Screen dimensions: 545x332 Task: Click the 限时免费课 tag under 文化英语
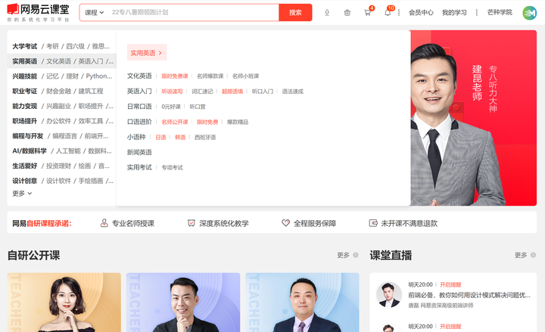tap(175, 76)
